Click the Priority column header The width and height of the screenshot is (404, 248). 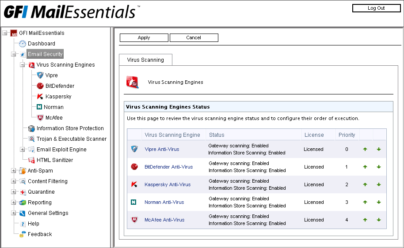point(347,135)
